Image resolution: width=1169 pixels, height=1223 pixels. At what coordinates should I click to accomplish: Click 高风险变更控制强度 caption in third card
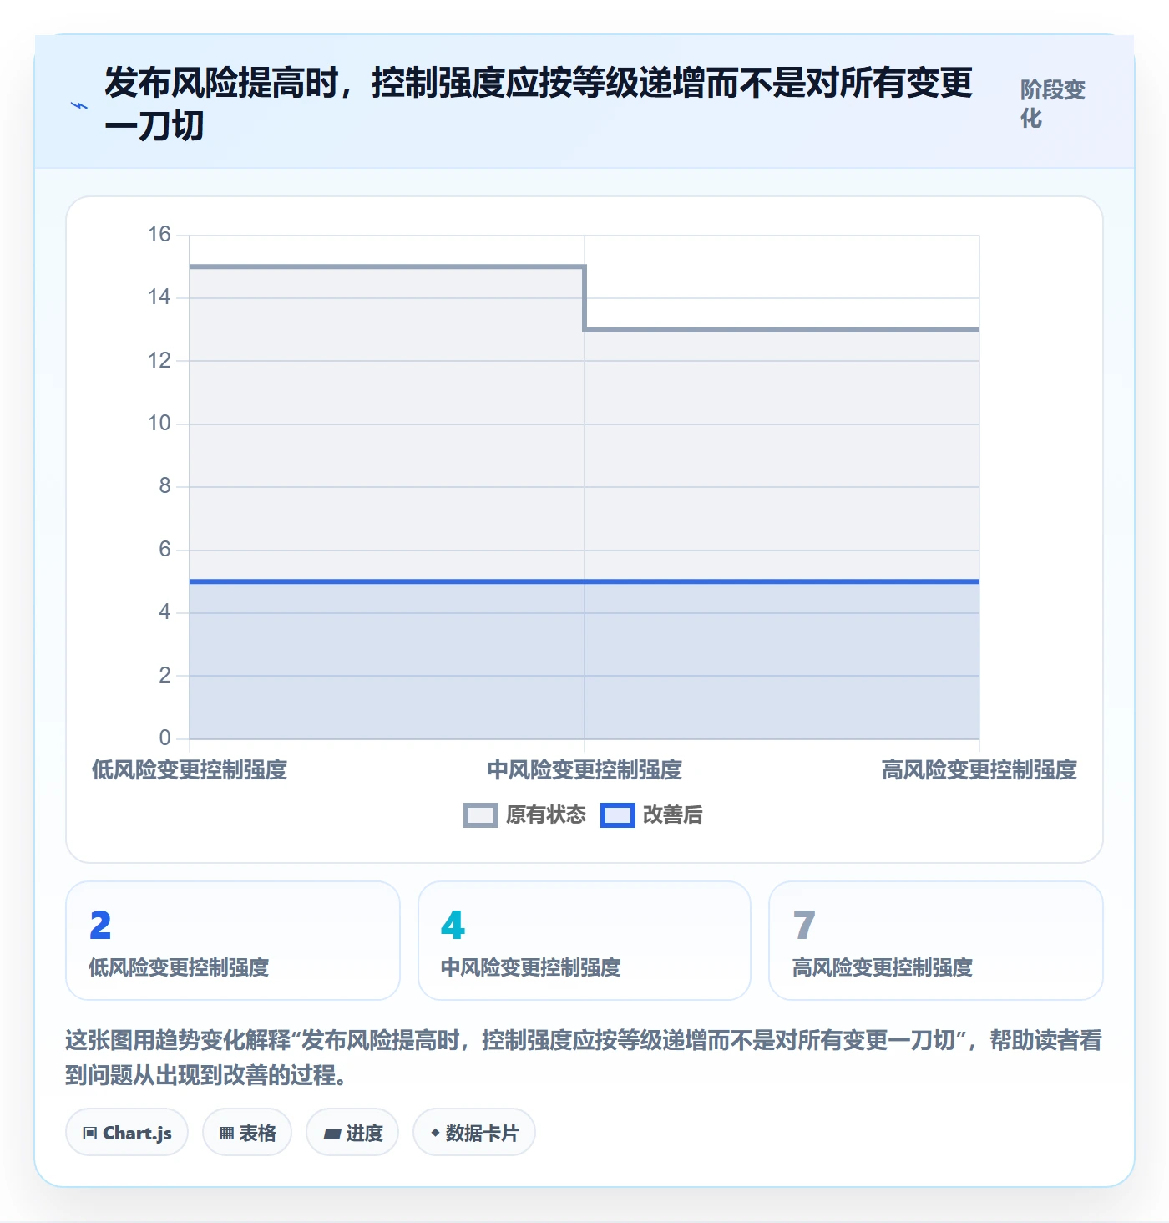[x=883, y=967]
